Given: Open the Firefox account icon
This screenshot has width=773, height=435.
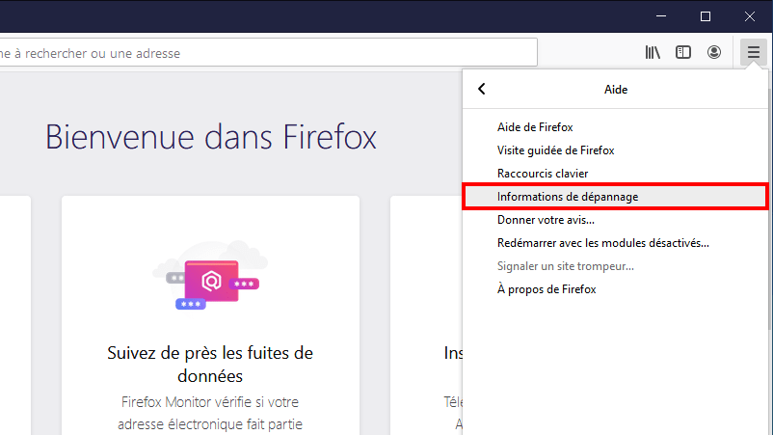Looking at the screenshot, I should point(714,52).
